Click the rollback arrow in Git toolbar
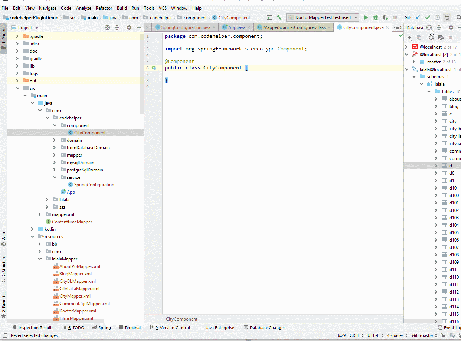This screenshot has width=461, height=341. [447, 17]
